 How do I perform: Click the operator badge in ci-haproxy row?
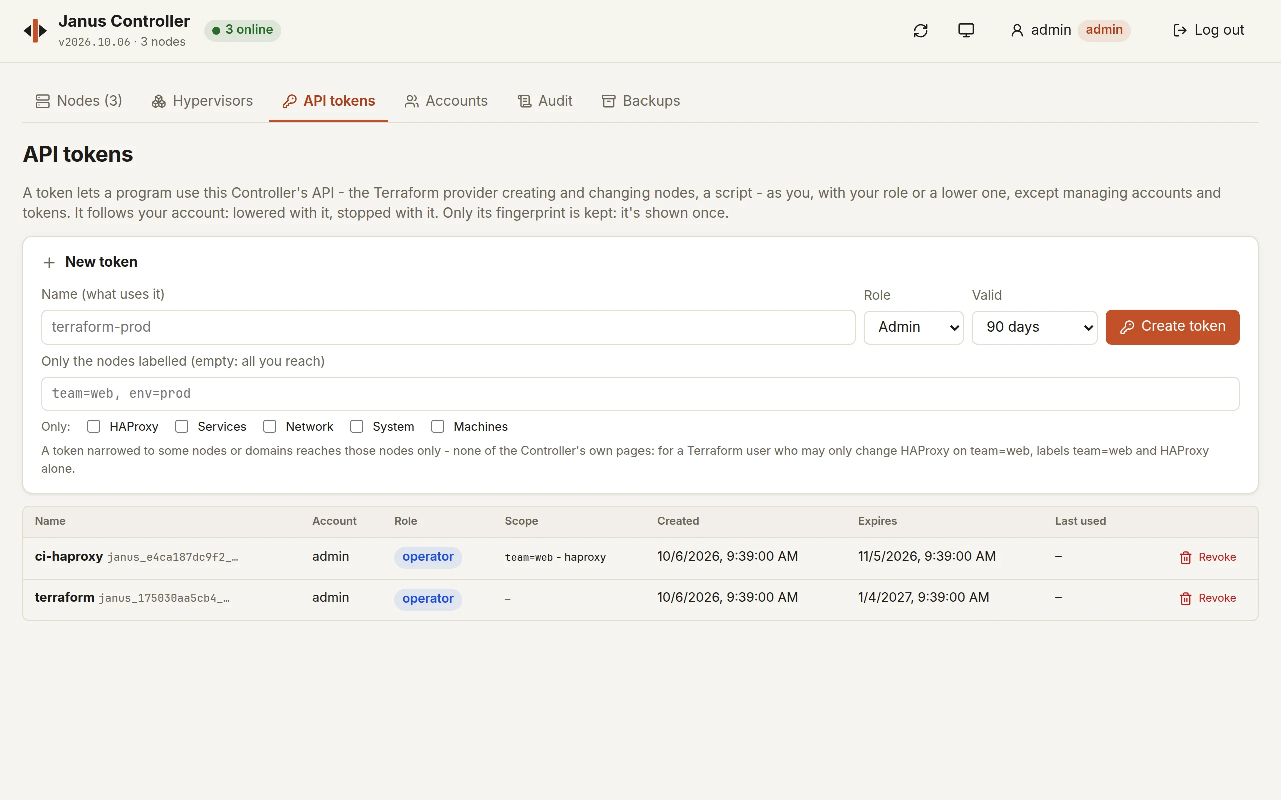(x=428, y=557)
